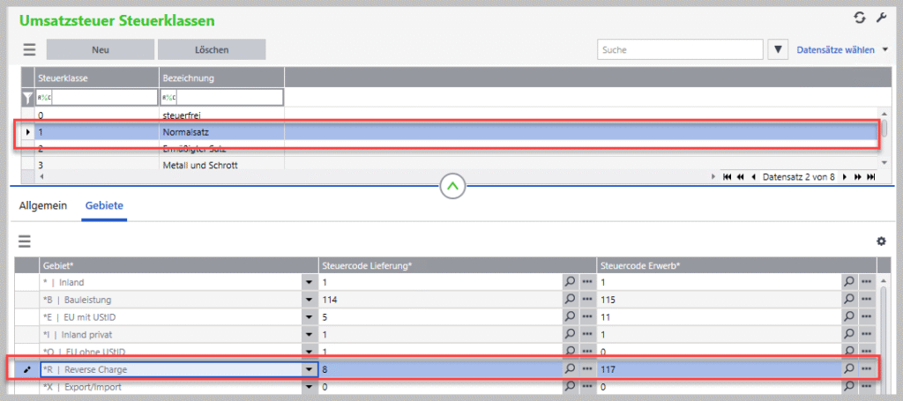The width and height of the screenshot is (903, 401).
Task: Click into the Suche search field
Action: [679, 50]
